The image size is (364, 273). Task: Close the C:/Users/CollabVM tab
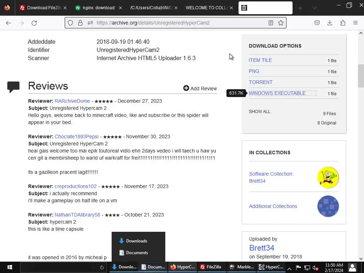click(x=176, y=8)
